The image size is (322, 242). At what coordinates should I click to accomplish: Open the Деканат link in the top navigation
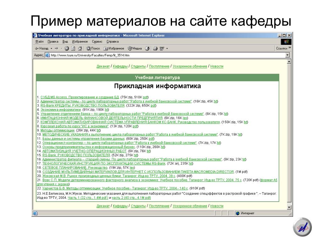click(103, 66)
